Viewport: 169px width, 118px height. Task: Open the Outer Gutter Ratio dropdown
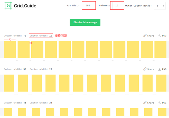pyautogui.click(x=160, y=6)
